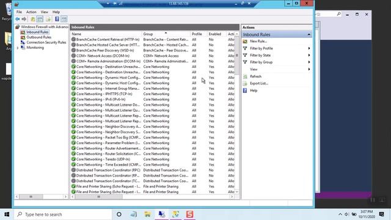
Task: Click the Export List toolbar icon
Action: (48, 19)
